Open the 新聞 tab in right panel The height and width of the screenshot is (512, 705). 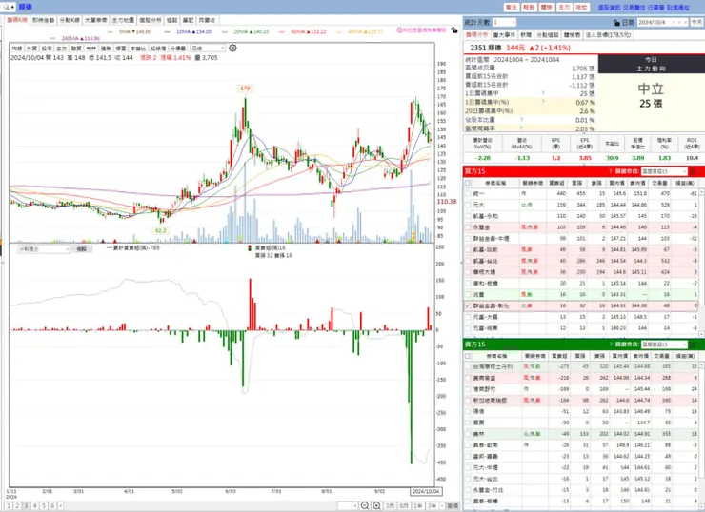526,34
